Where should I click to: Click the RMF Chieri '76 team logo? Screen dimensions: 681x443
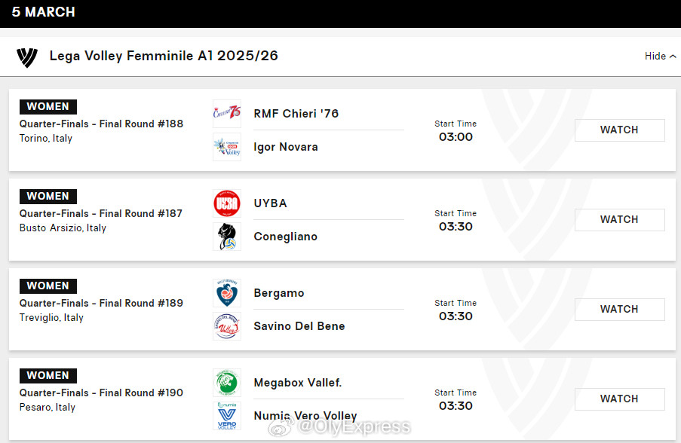[x=227, y=114]
